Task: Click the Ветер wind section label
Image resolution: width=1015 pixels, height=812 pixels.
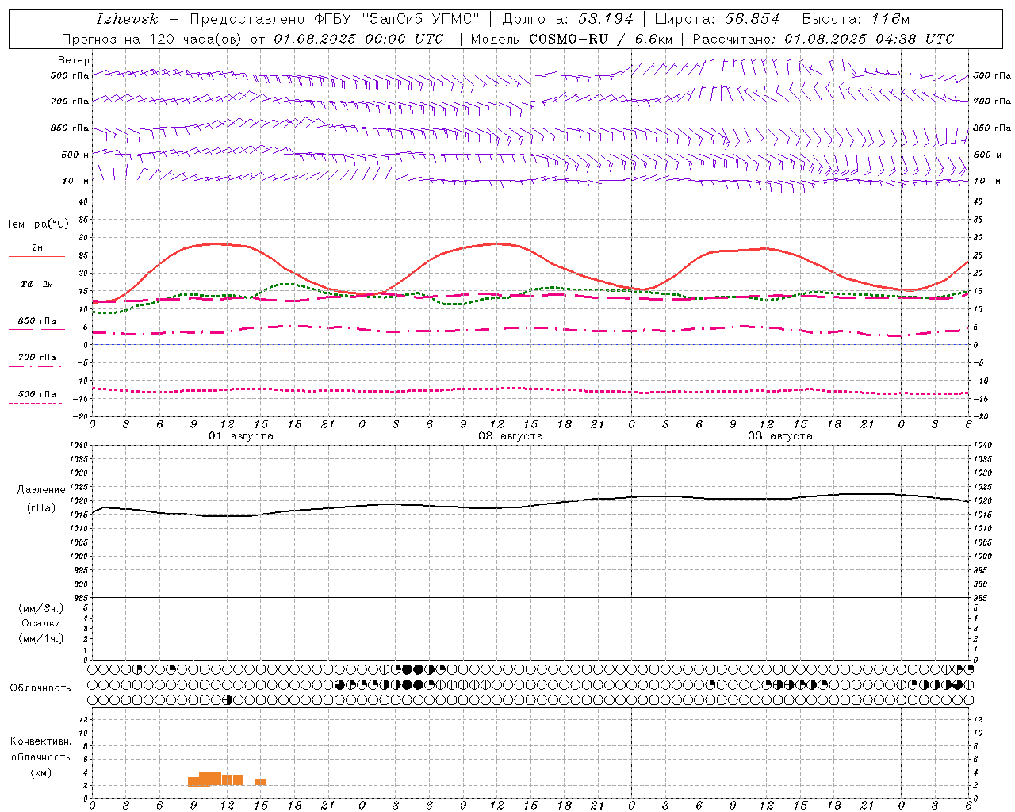Action: coord(74,60)
